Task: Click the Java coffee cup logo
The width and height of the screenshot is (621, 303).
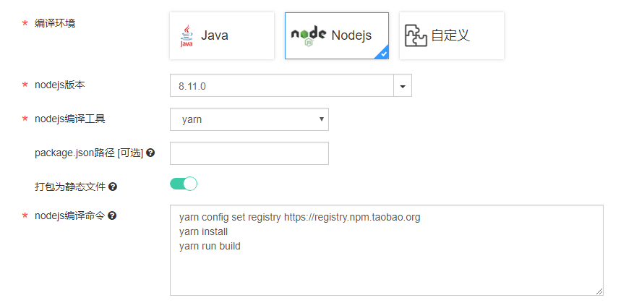Action: (x=187, y=35)
